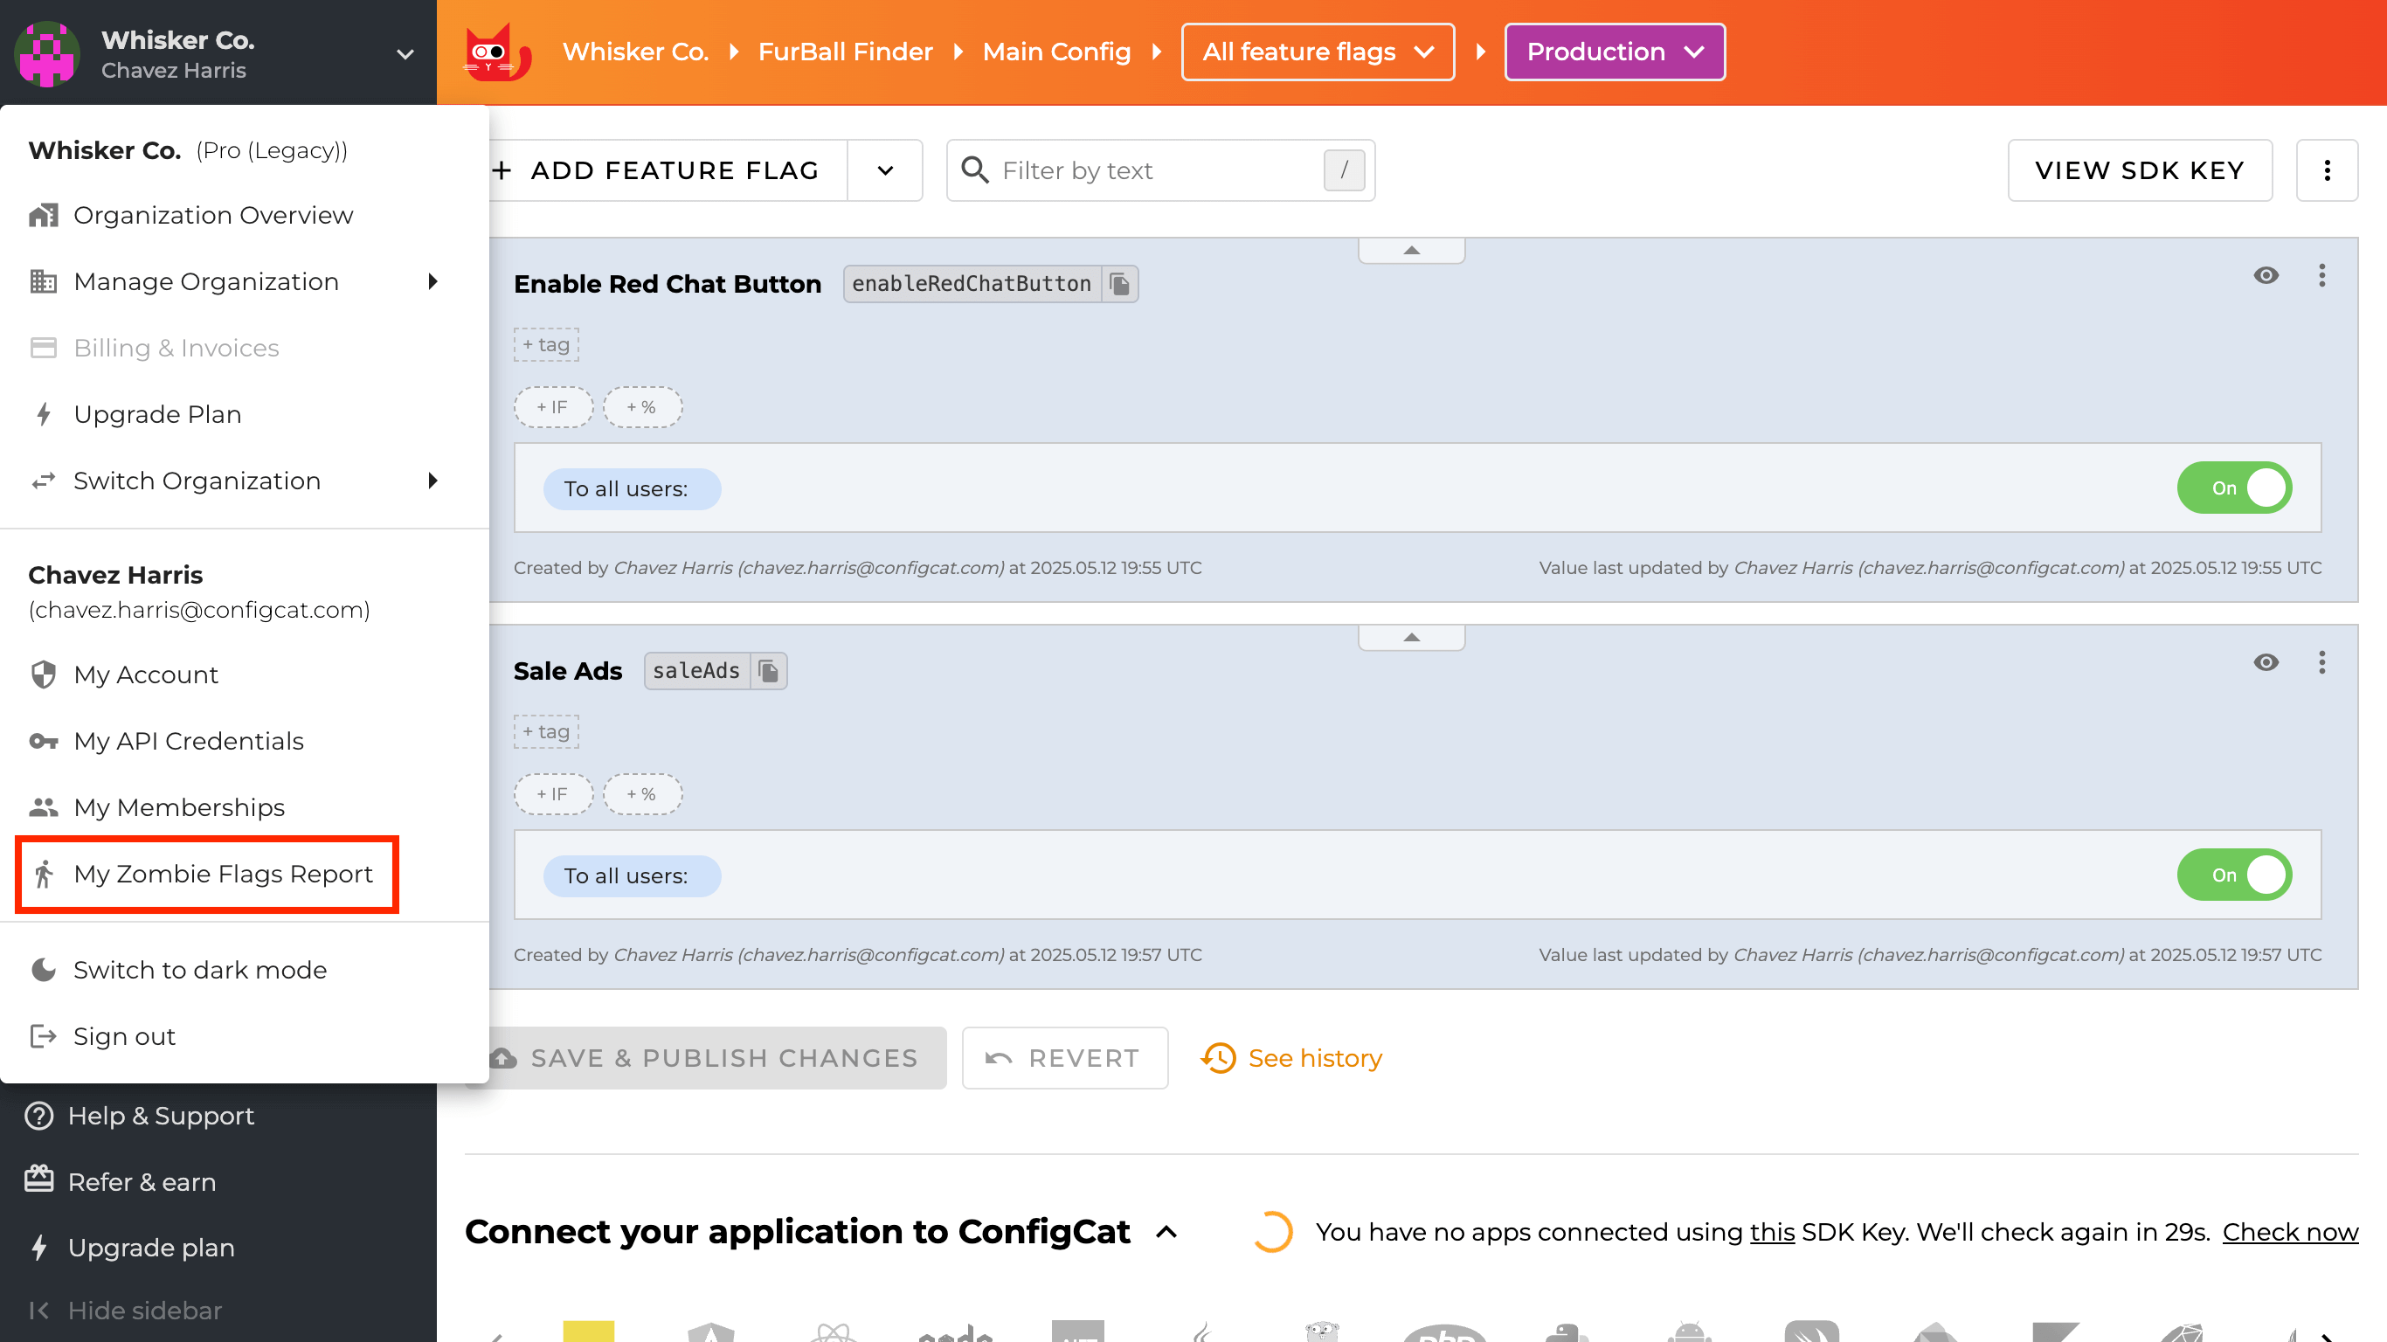This screenshot has width=2387, height=1342.
Task: Toggle off Enable Red Chat Button switch
Action: (2234, 488)
